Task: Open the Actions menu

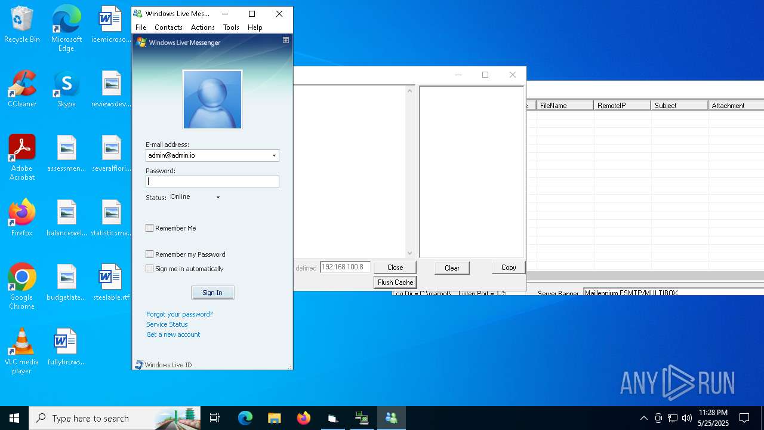Action: pos(202,27)
